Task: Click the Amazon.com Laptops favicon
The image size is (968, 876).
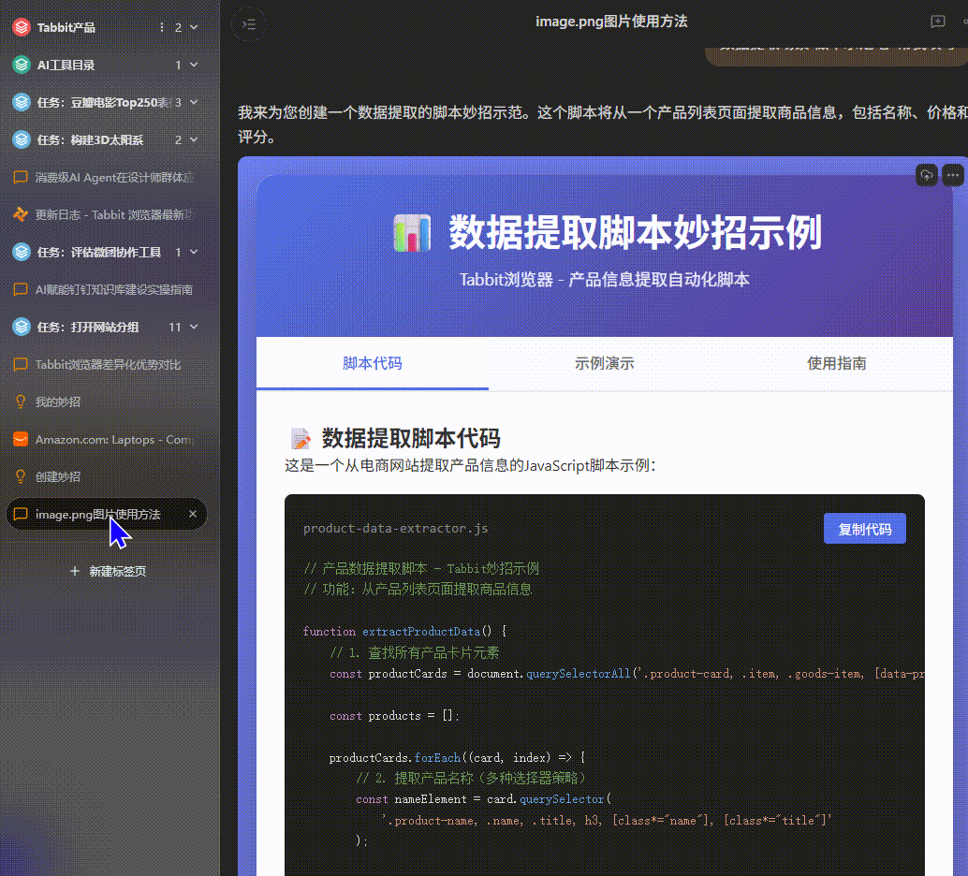Action: 21,439
